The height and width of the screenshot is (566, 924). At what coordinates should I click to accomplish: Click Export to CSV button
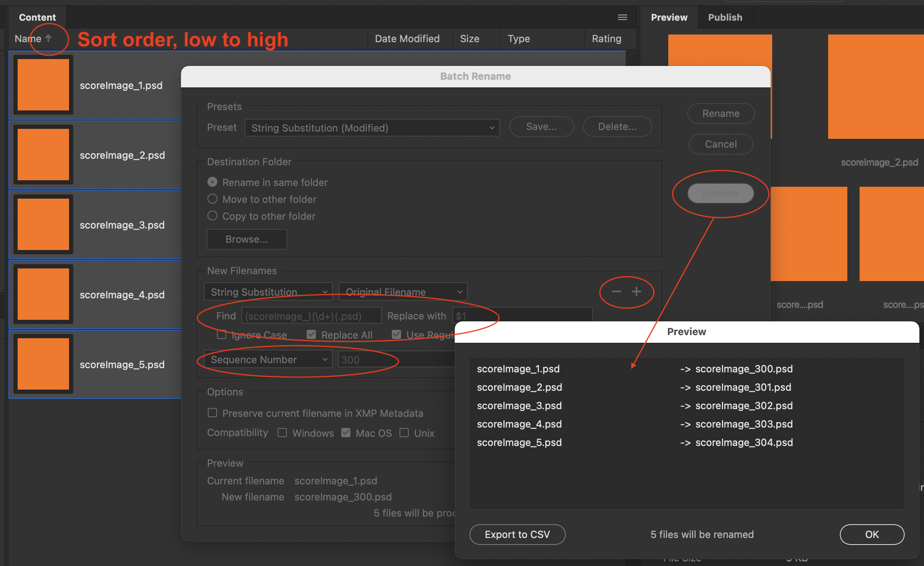pos(517,534)
